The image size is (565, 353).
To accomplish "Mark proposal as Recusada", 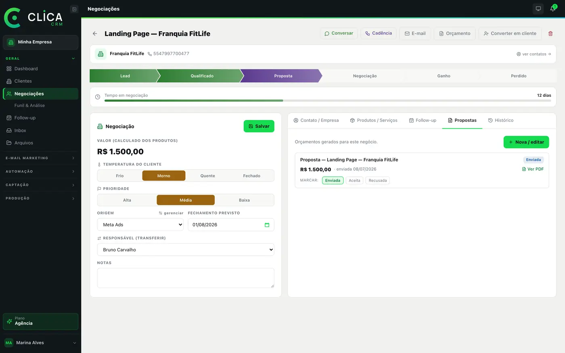I will click(378, 180).
